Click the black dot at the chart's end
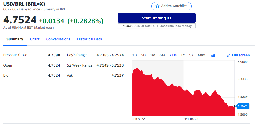This screenshot has width=255, height=126. pyautogui.click(x=234, y=106)
